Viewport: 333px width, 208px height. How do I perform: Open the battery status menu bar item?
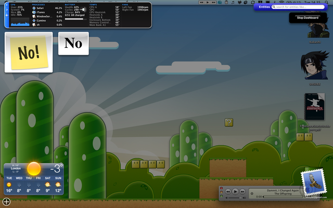tap(293, 2)
